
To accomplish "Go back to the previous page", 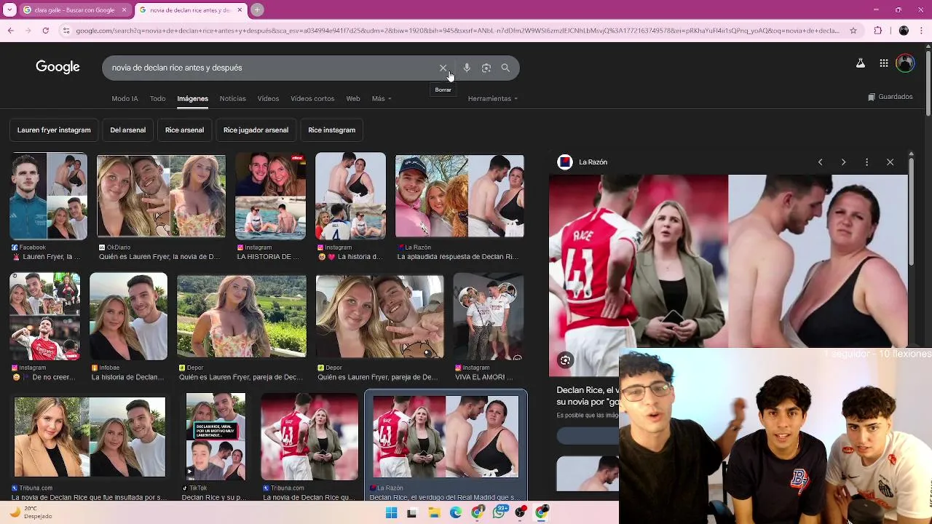I will point(10,31).
